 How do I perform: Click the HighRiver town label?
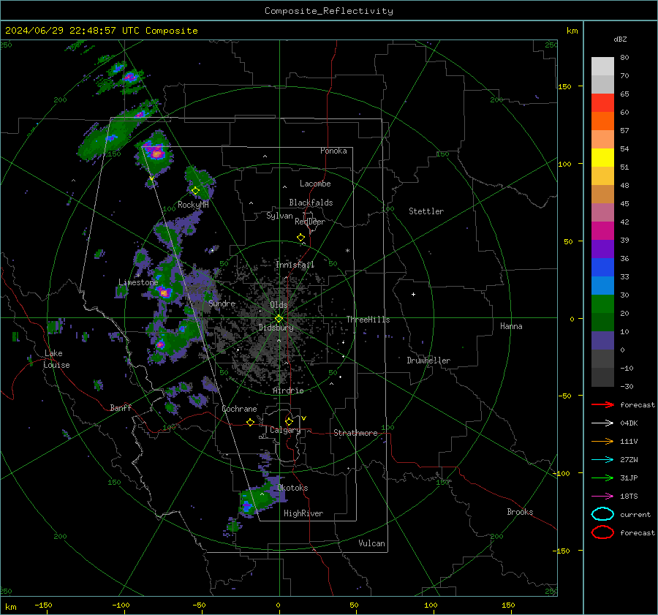click(x=303, y=513)
